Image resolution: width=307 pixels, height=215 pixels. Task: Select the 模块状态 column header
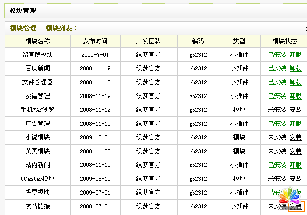(x=285, y=41)
